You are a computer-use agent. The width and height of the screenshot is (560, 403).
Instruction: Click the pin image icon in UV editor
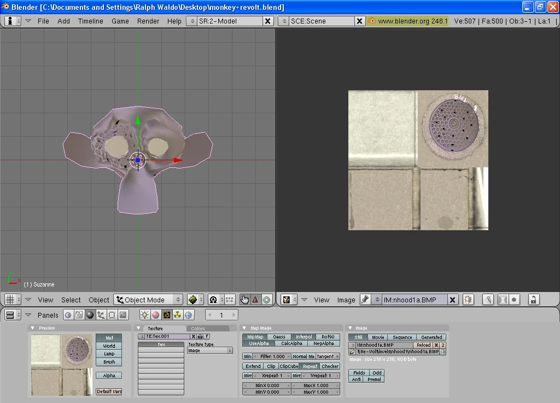365,300
